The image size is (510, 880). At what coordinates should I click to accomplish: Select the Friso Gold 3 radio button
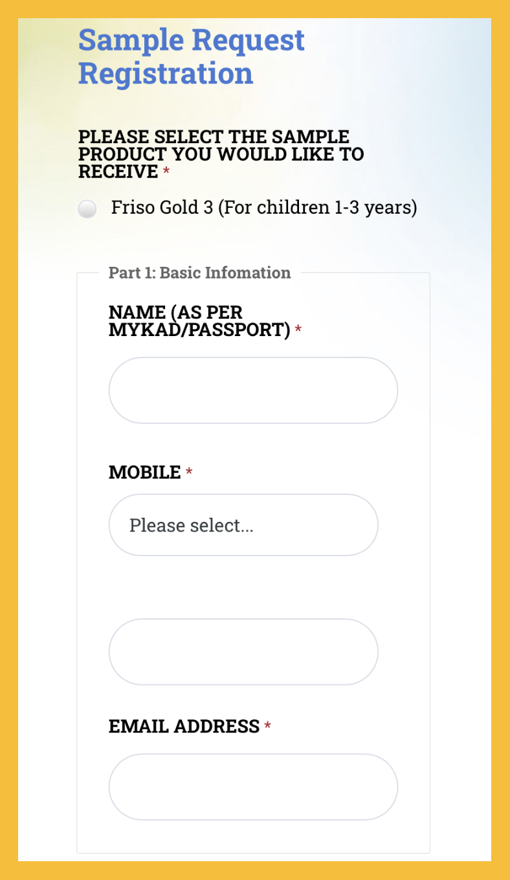pyautogui.click(x=87, y=209)
